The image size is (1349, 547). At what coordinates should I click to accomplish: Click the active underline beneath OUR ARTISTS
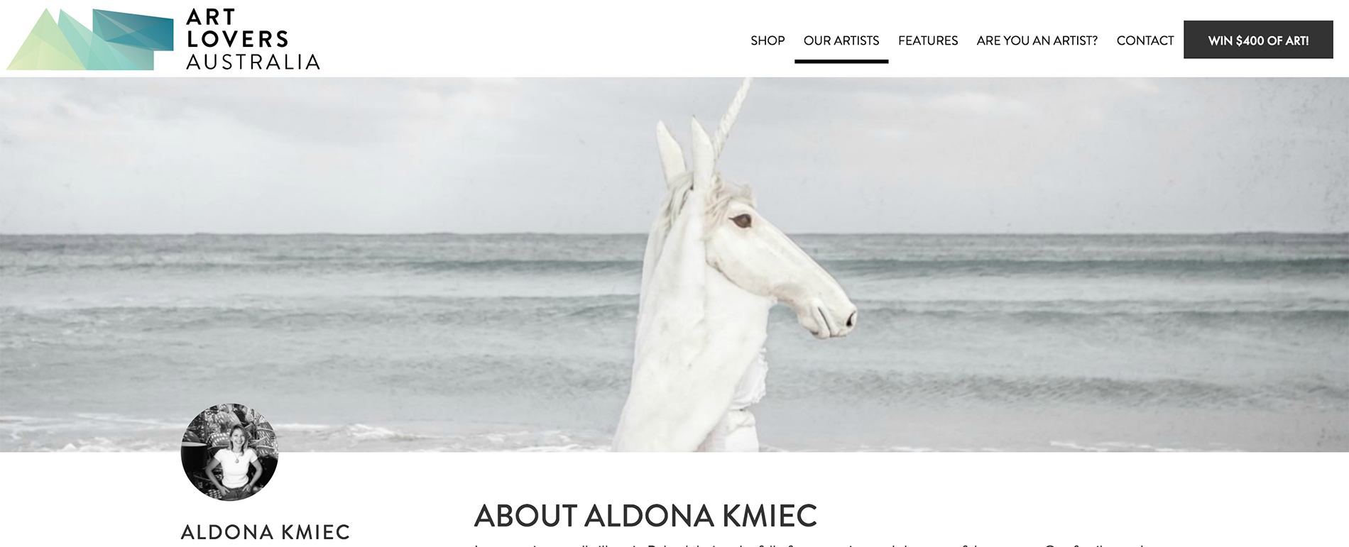point(841,62)
